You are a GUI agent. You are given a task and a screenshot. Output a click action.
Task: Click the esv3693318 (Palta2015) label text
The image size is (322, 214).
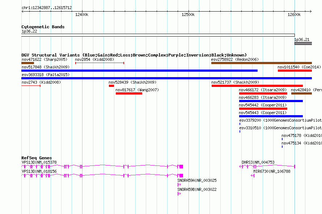point(45,75)
